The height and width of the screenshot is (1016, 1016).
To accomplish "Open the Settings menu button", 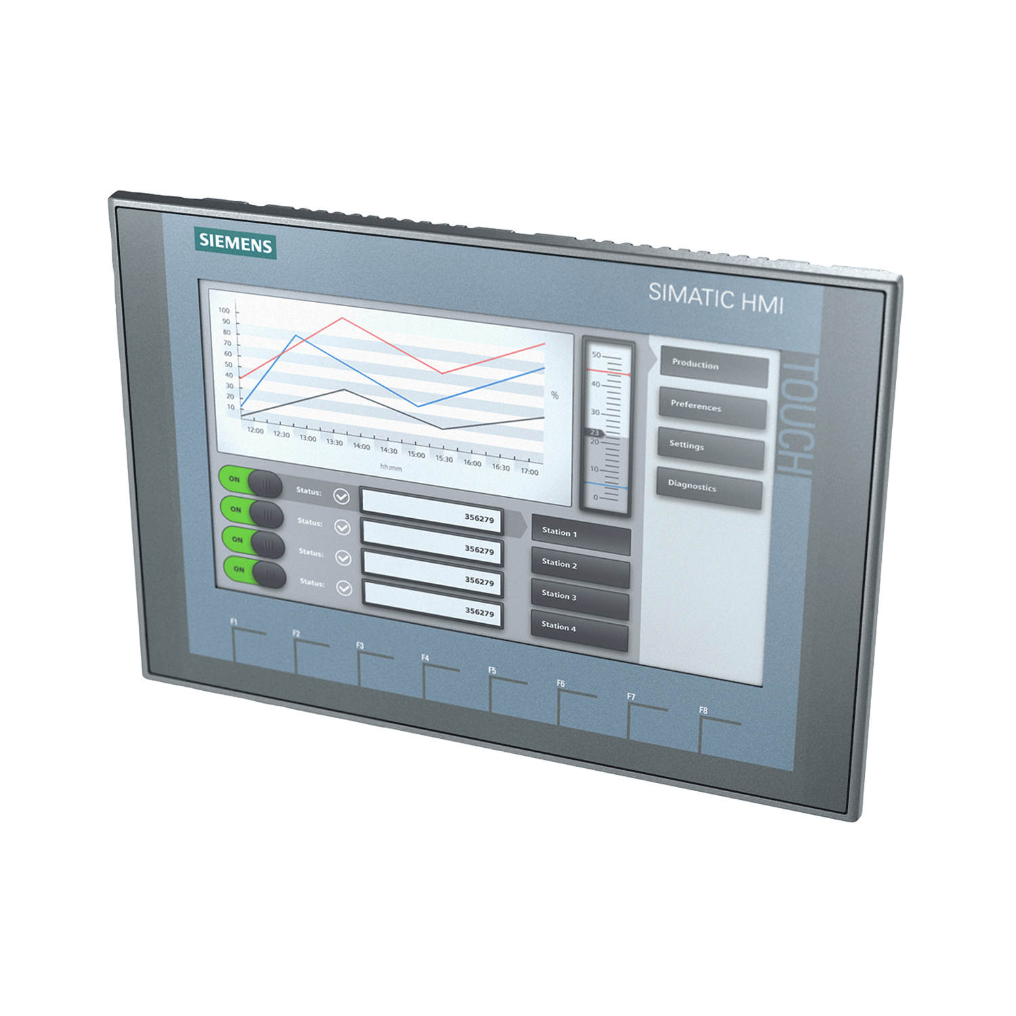I will pos(711,447).
